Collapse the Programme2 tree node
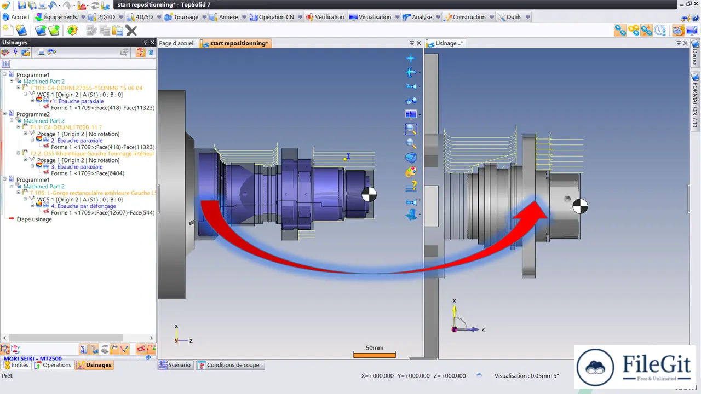This screenshot has height=394, width=701. click(4, 114)
